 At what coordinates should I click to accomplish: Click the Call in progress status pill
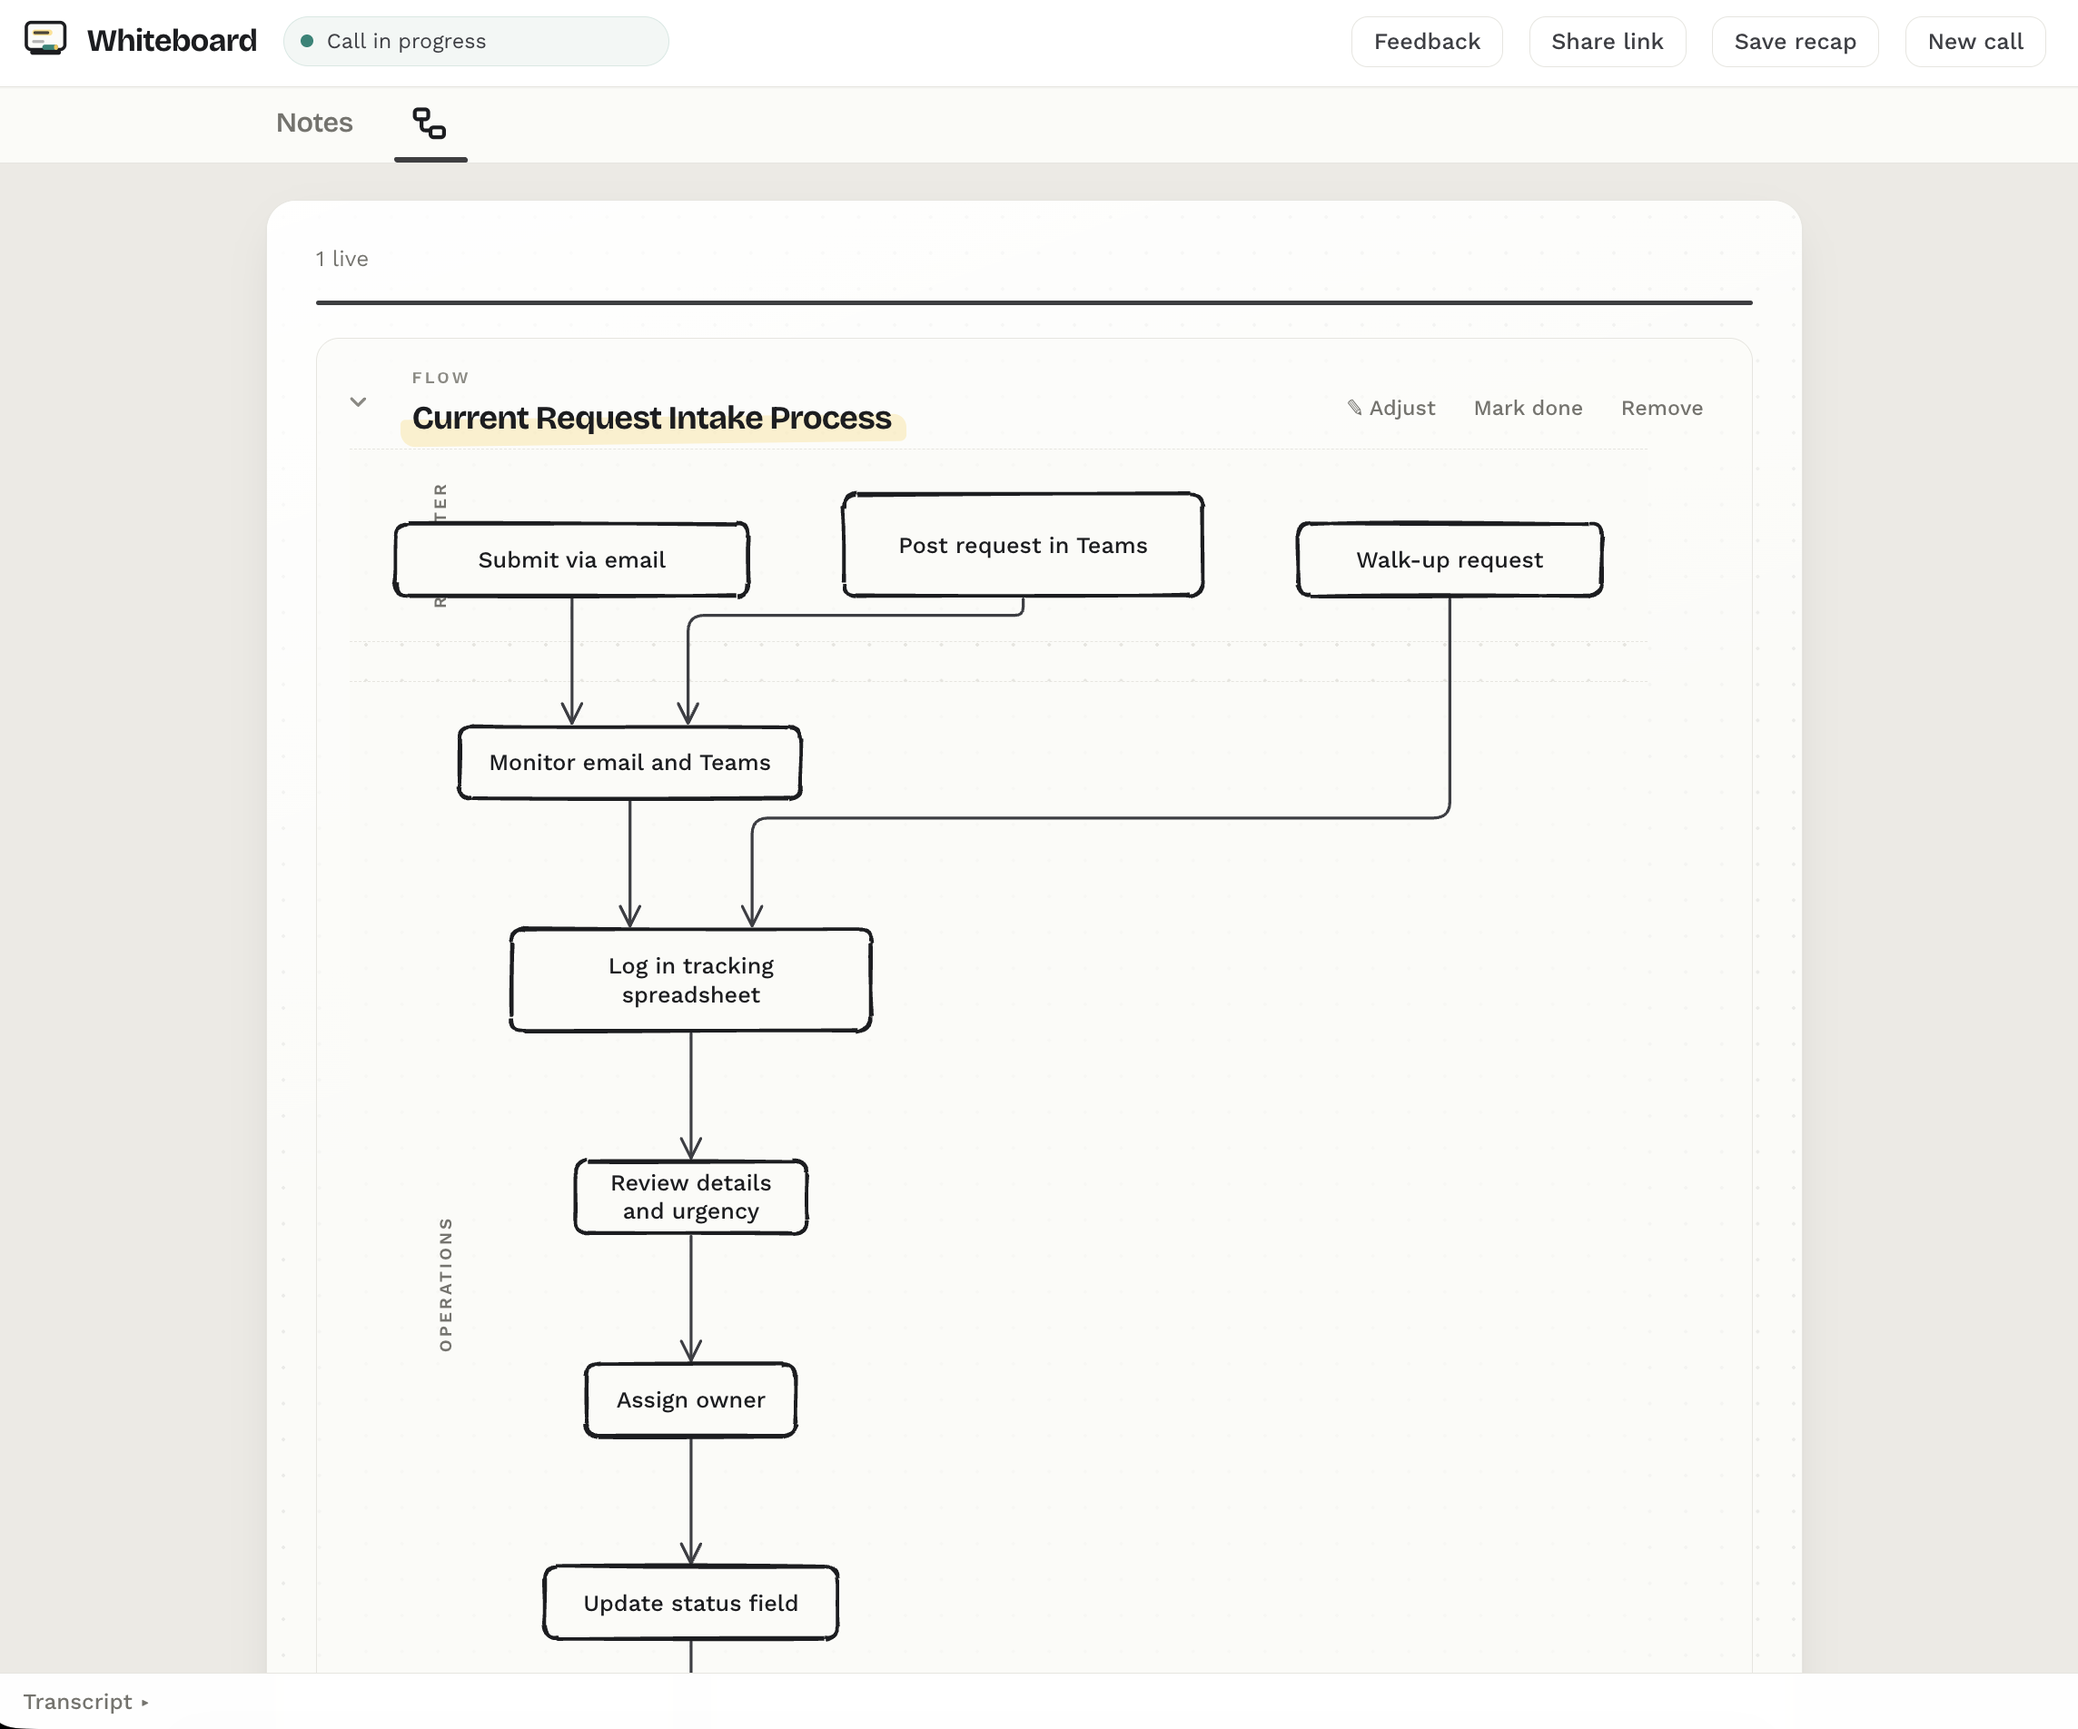pos(476,42)
